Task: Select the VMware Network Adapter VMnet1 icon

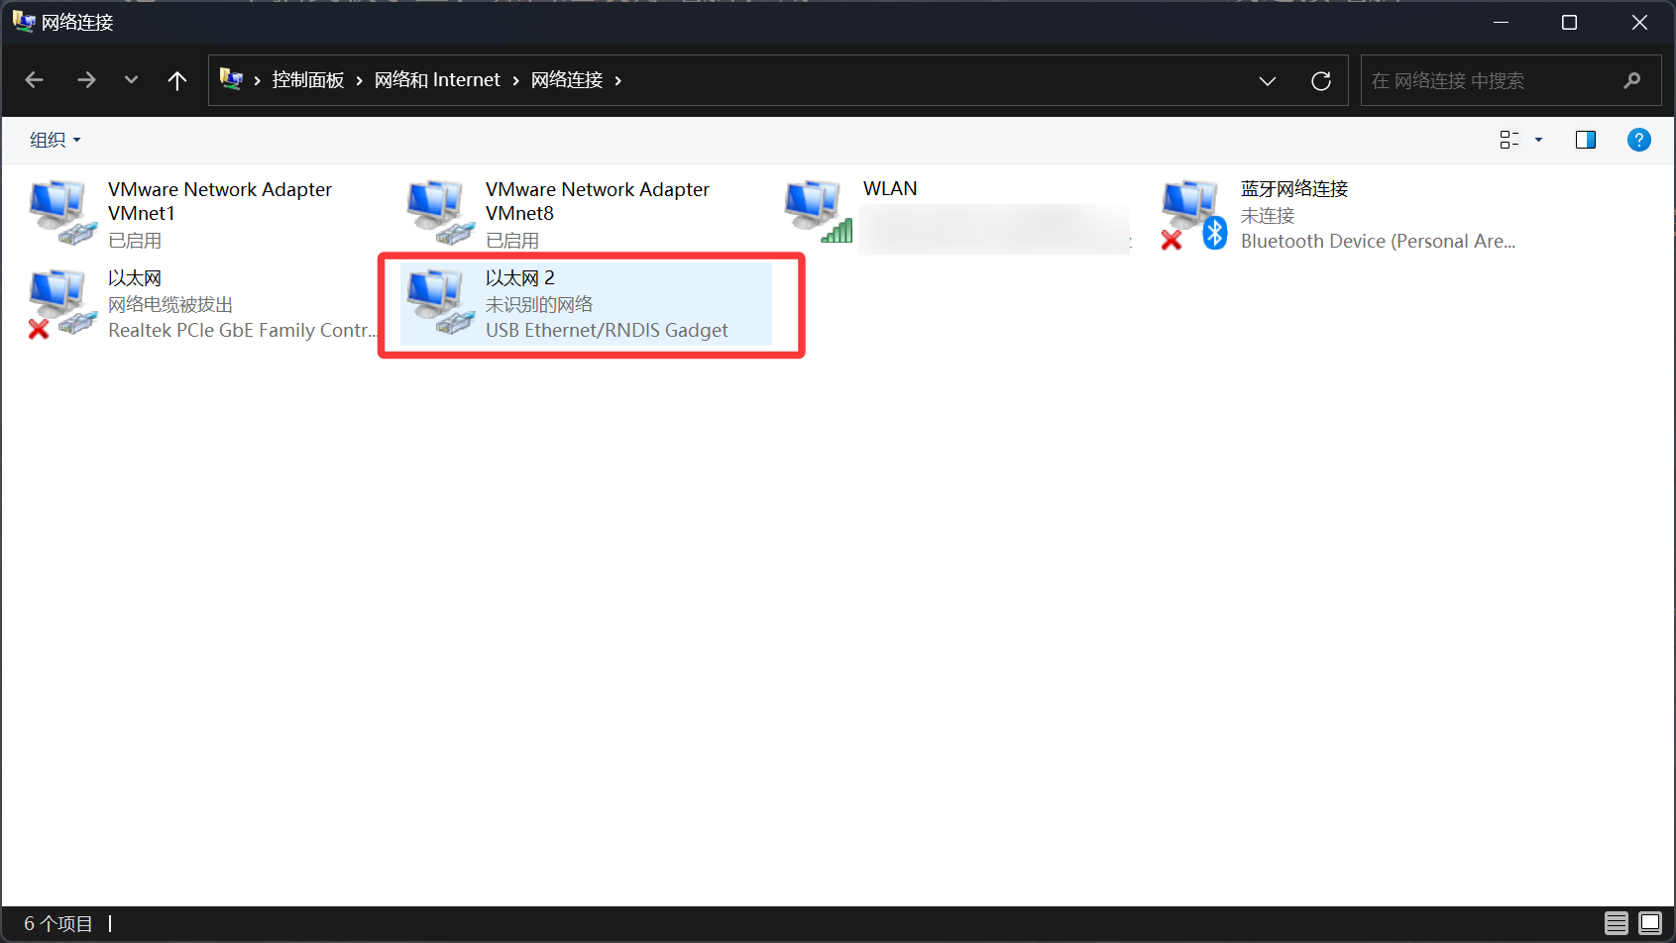Action: 61,212
